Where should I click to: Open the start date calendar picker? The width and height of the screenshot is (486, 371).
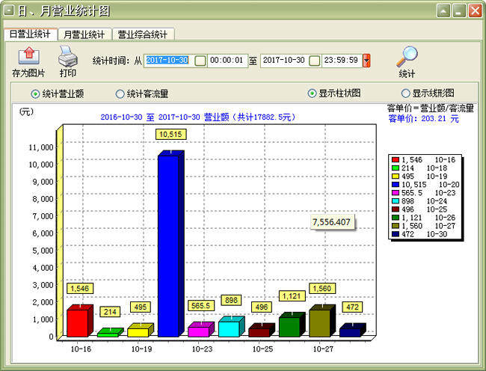point(200,61)
